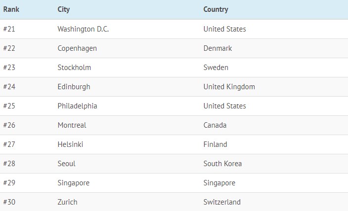348x211 pixels.
Task: Click the Denmark country cell
Action: click(217, 48)
